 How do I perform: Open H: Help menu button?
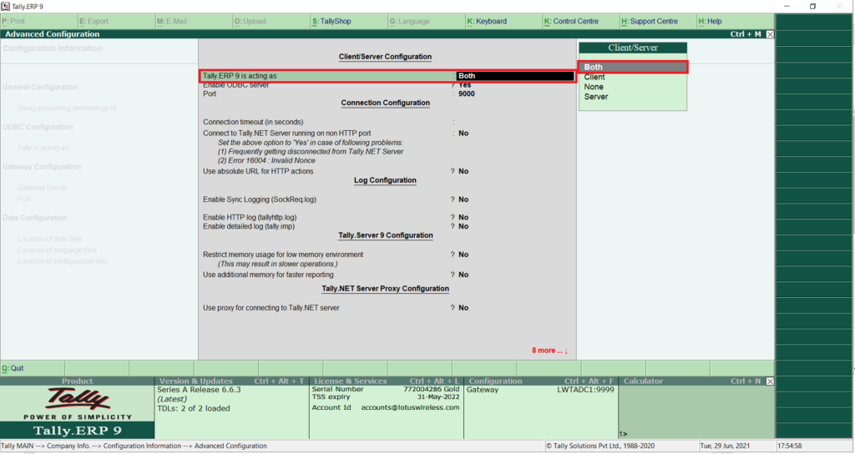click(735, 21)
